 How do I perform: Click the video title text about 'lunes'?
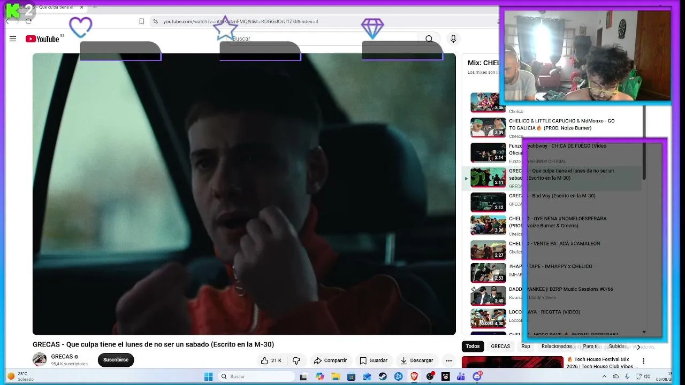pos(153,344)
